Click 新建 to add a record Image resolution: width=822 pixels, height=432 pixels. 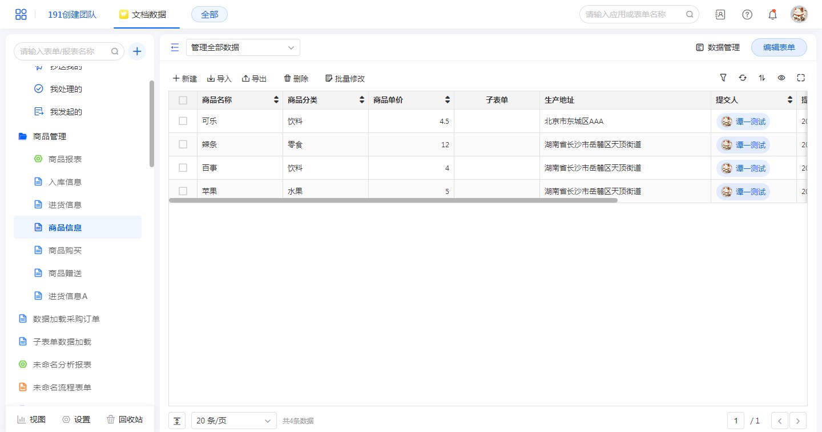pyautogui.click(x=185, y=79)
